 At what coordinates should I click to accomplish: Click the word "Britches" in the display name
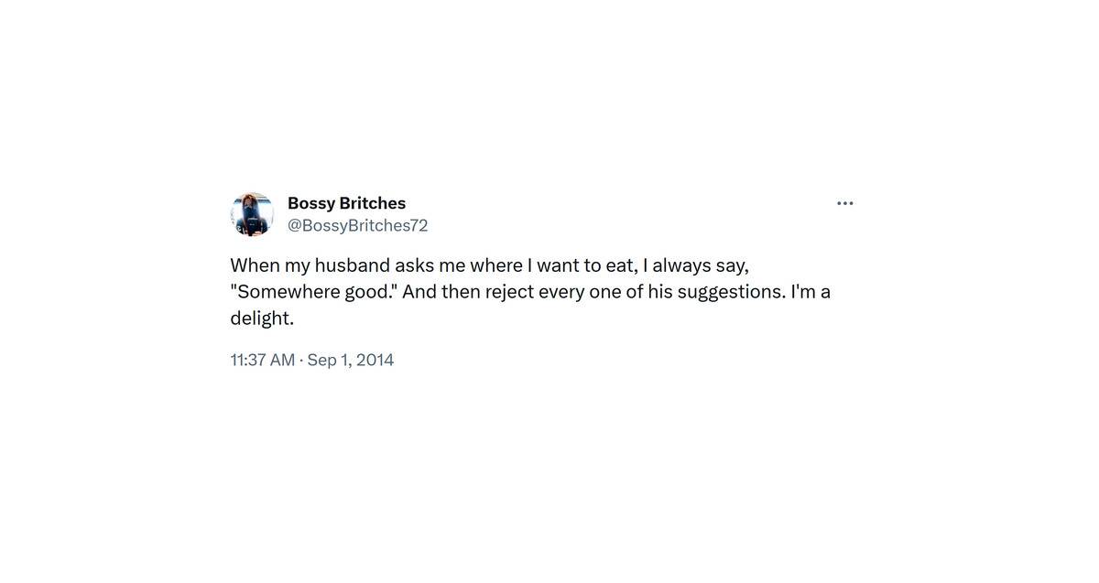(x=373, y=203)
